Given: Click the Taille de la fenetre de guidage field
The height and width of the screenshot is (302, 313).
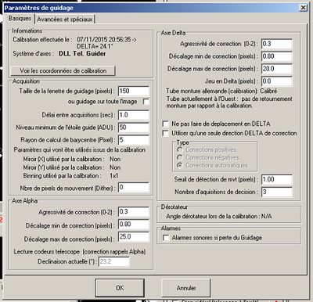Looking at the screenshot, I should (x=134, y=91).
